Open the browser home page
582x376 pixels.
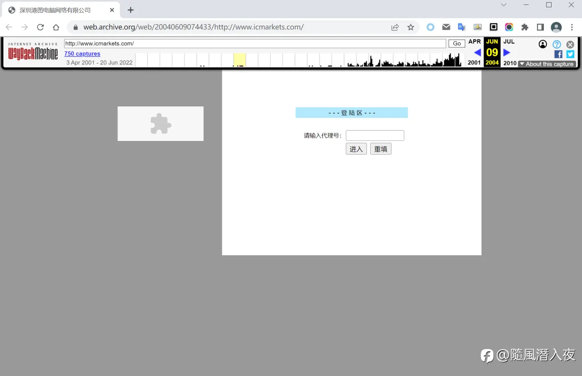[x=56, y=27]
